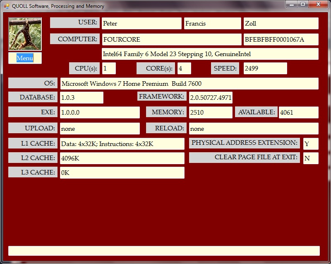The image size is (331, 264).
Task: Click the Clear Page File N field
Action: (x=310, y=158)
